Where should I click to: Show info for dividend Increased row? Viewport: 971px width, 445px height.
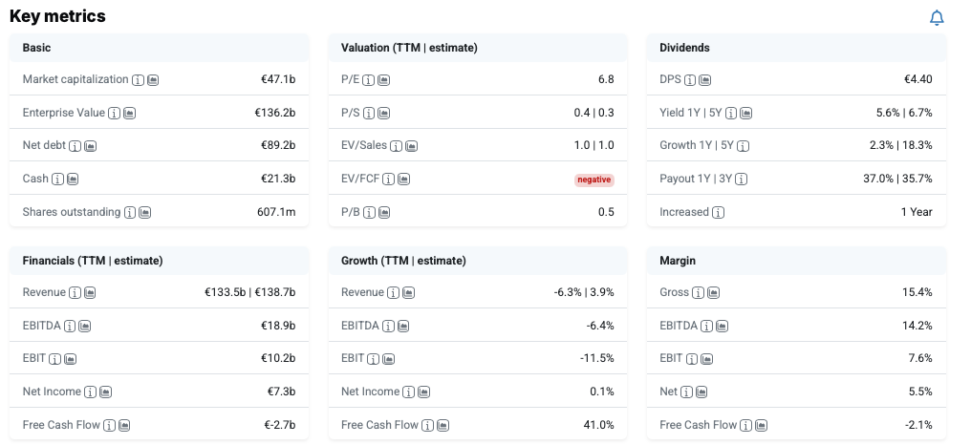[x=718, y=212]
